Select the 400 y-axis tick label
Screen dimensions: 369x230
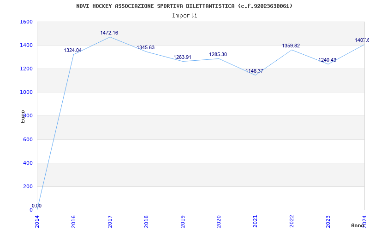pos(28,163)
